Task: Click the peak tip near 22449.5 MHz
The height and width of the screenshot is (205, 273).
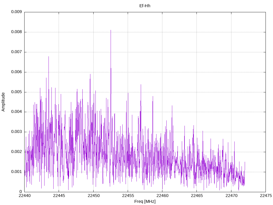Action: click(90, 74)
